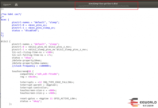This screenshot has width=158, height=108.
Task: Click the /*no hdmi cec*/ comment line
Action: coord(11,14)
